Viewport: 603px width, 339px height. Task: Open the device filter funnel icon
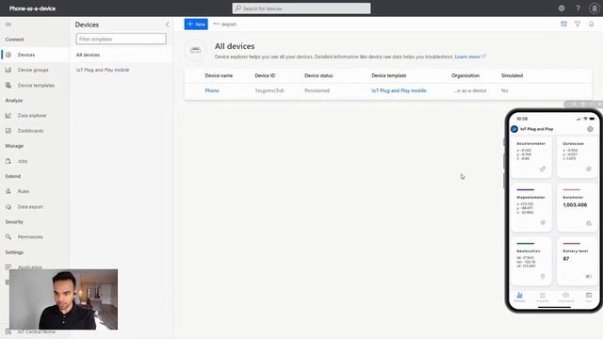[578, 24]
